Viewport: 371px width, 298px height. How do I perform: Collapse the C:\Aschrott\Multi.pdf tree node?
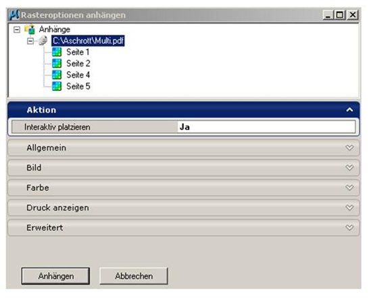point(30,41)
